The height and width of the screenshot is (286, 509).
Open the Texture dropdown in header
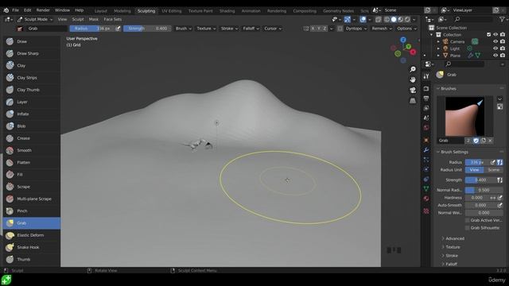206,29
